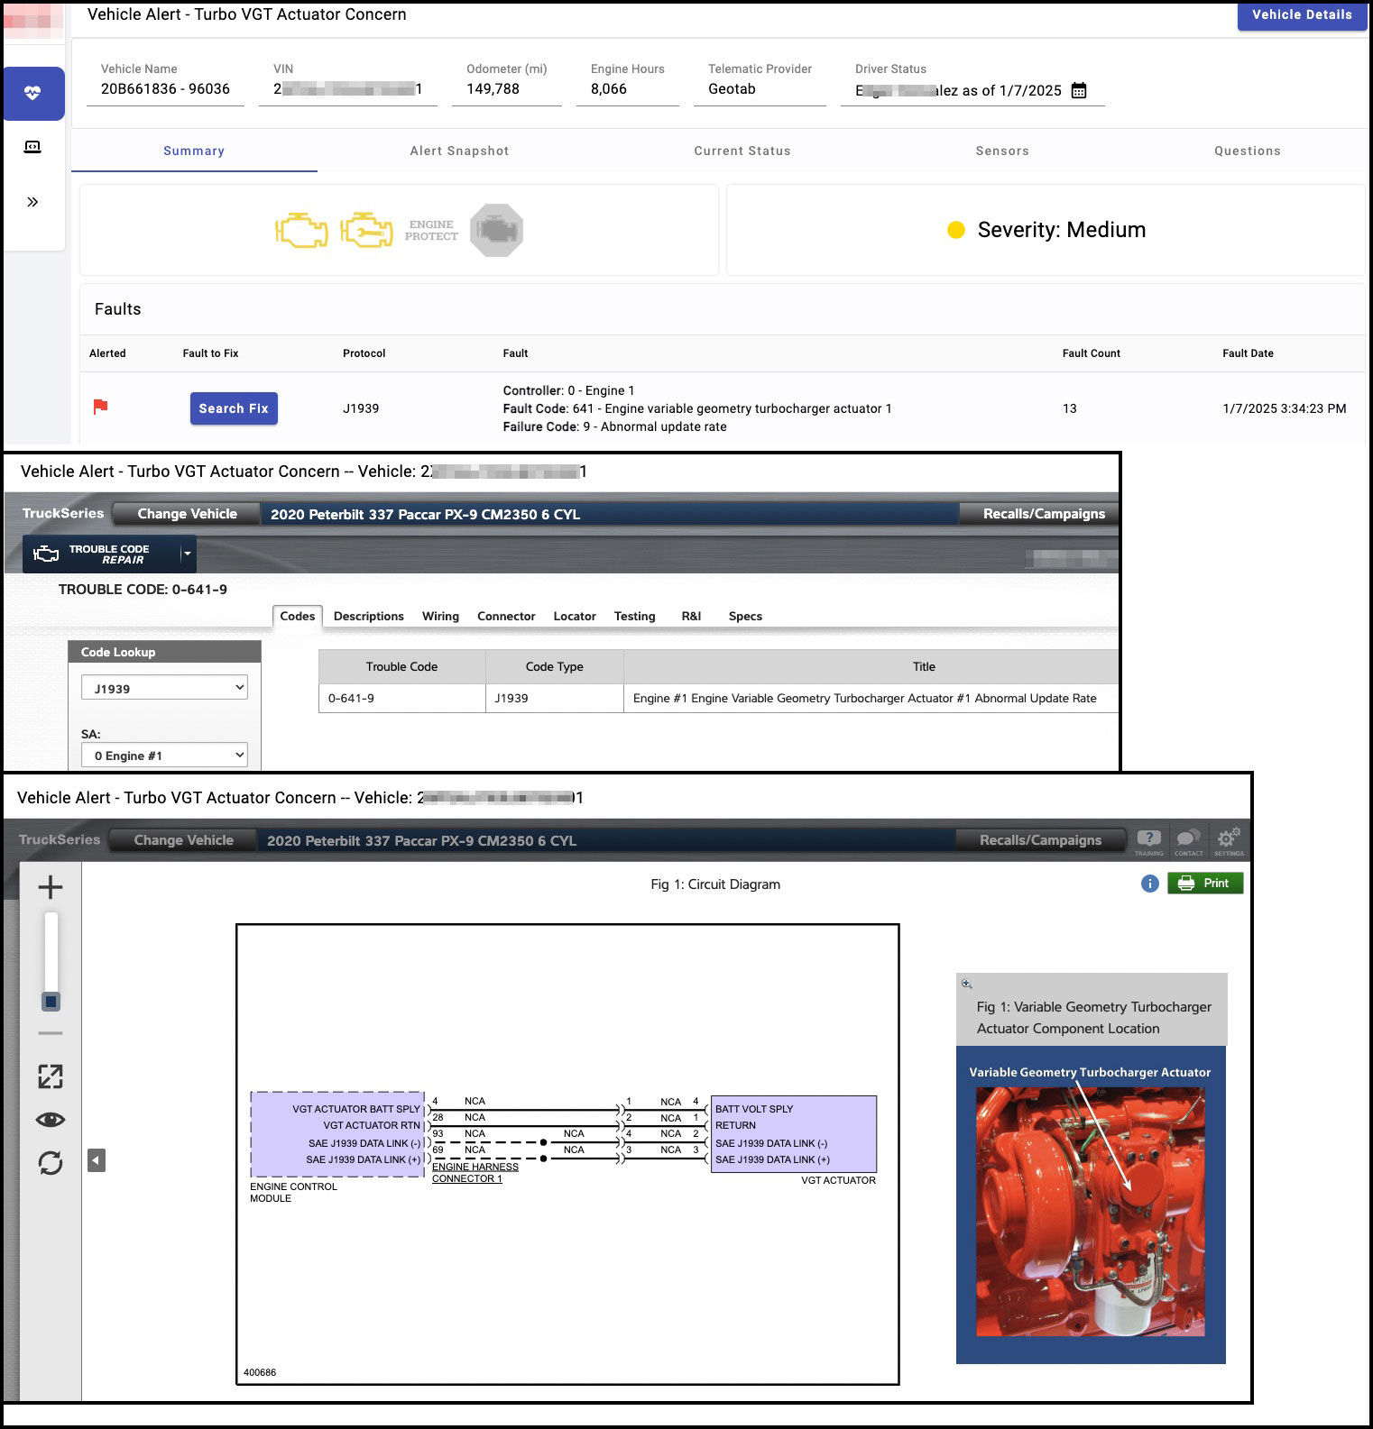Select the Codes tab
Viewport: 1373px width, 1429px height.
tap(298, 616)
